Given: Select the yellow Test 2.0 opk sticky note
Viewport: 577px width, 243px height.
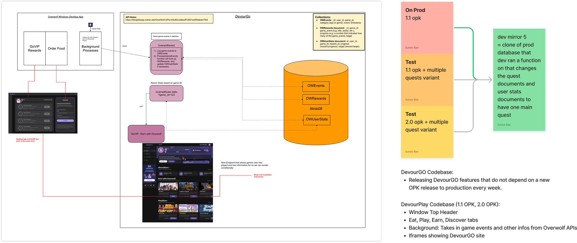Looking at the screenshot, I should pos(427,132).
